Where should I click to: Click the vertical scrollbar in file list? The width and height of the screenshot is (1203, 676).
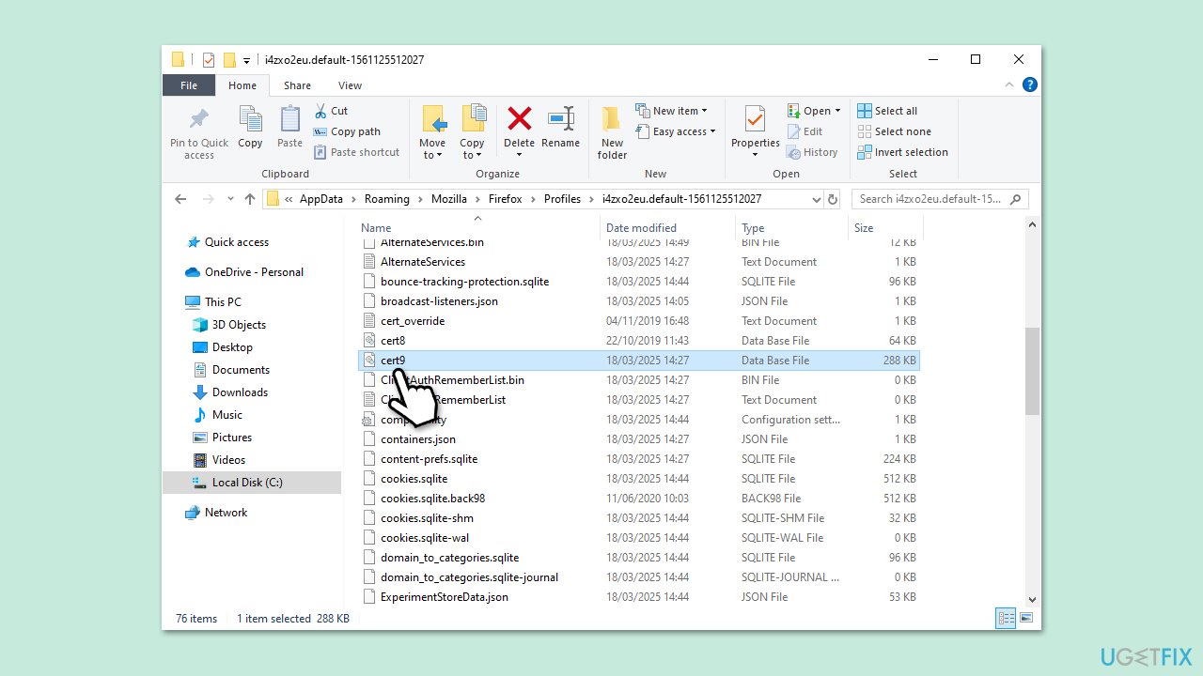[x=1032, y=371]
